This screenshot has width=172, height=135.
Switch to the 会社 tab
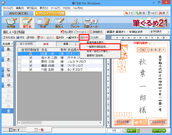click(66, 44)
